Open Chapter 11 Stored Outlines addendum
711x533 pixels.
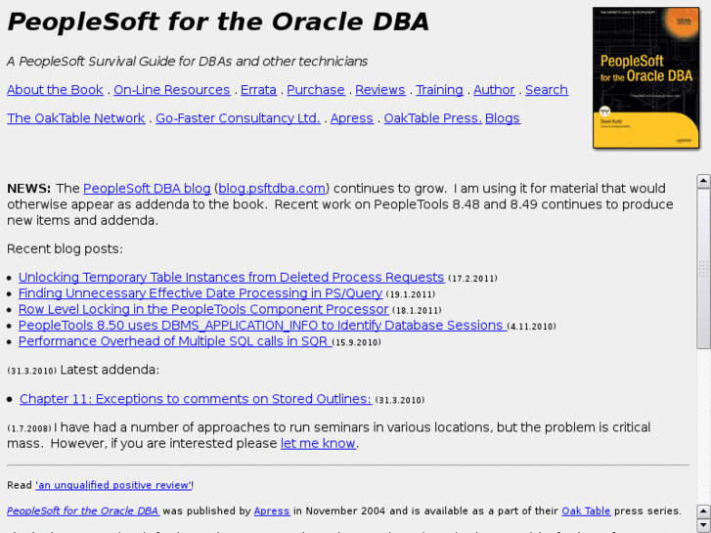[196, 399]
